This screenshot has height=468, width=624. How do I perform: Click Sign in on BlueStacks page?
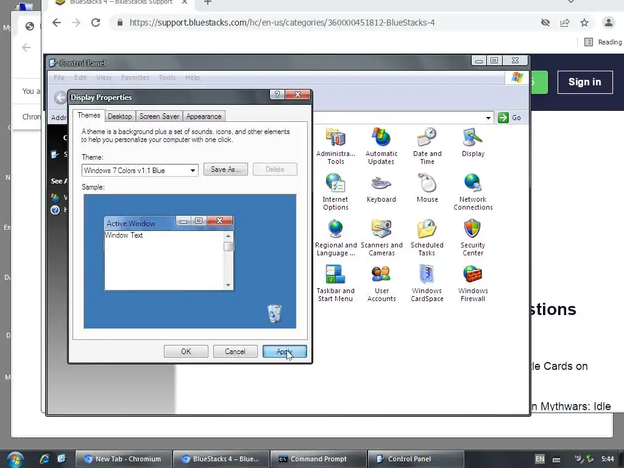pos(584,82)
